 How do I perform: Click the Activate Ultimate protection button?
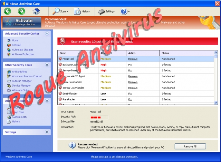pos(22,22)
